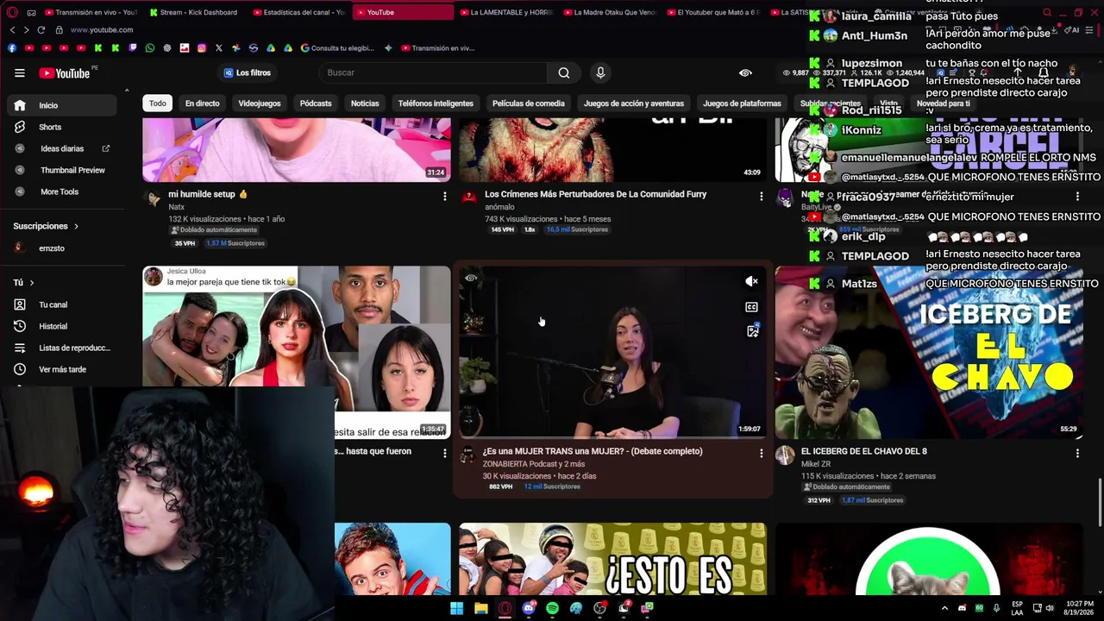Open options for MUJER TRANS debate video
This screenshot has width=1104, height=621.
pyautogui.click(x=761, y=453)
